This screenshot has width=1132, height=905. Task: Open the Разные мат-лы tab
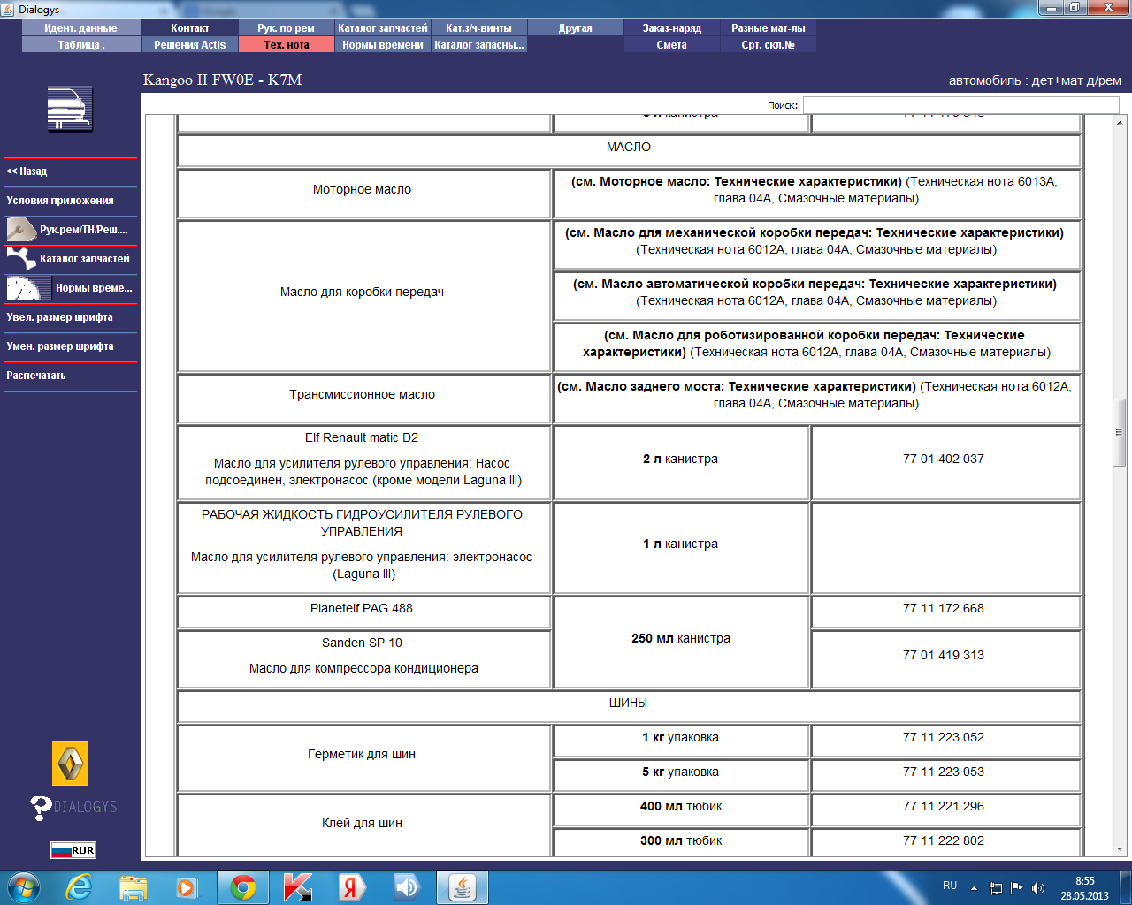point(769,28)
